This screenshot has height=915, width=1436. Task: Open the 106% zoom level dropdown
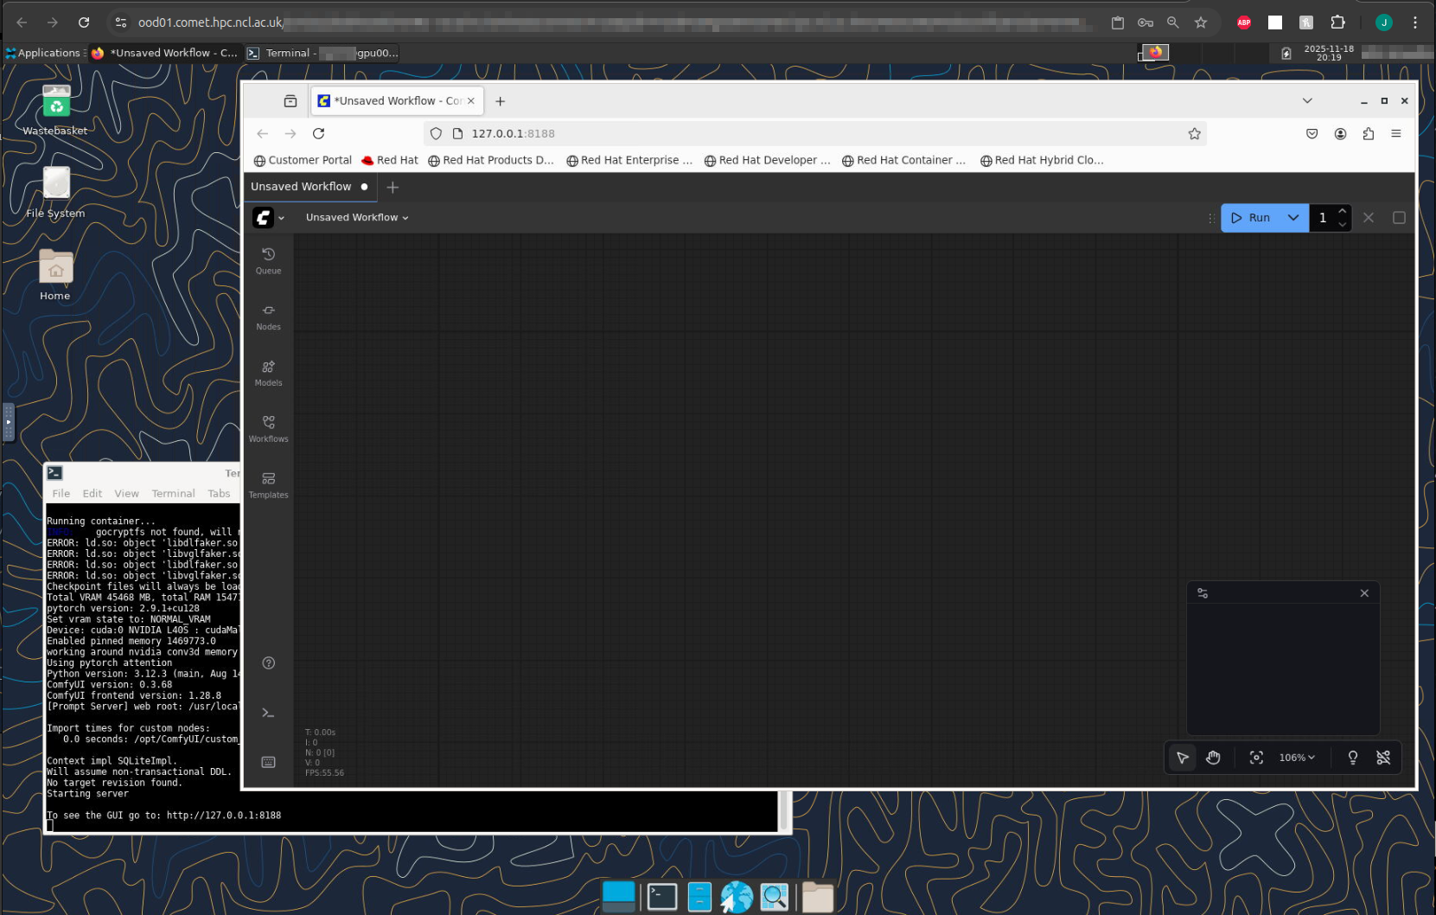[1296, 758]
